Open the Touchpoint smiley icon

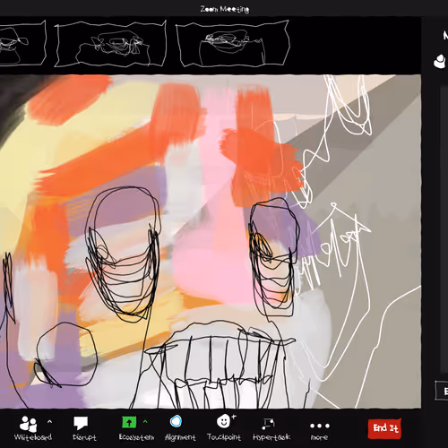pyautogui.click(x=224, y=421)
